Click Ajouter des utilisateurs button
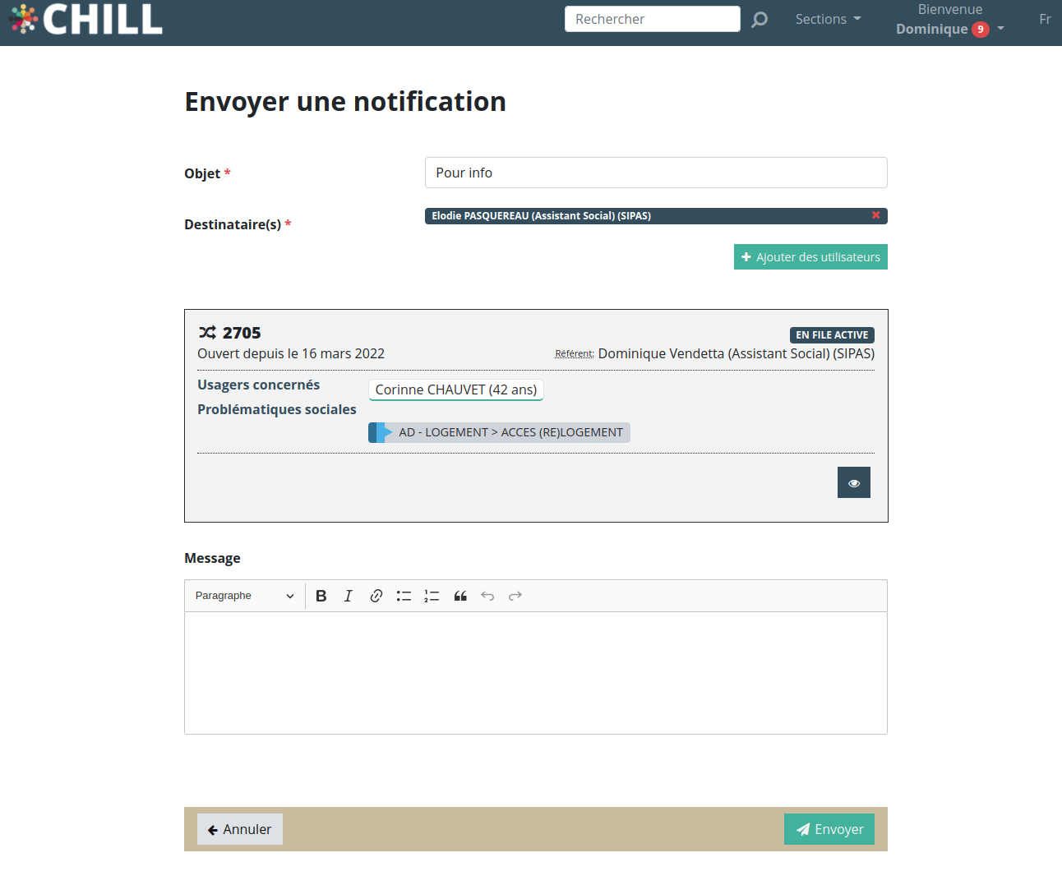This screenshot has width=1062, height=885. 810,257
